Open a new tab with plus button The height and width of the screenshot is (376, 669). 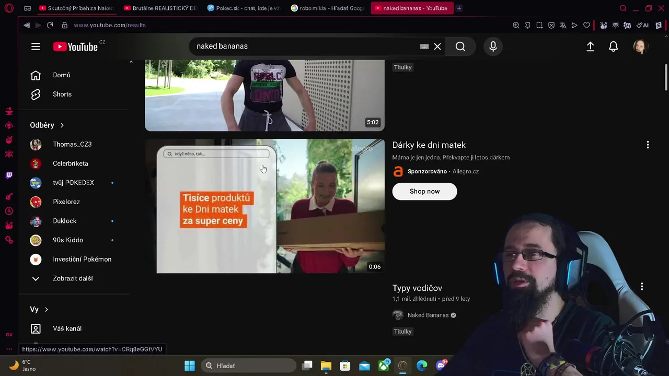click(x=459, y=8)
